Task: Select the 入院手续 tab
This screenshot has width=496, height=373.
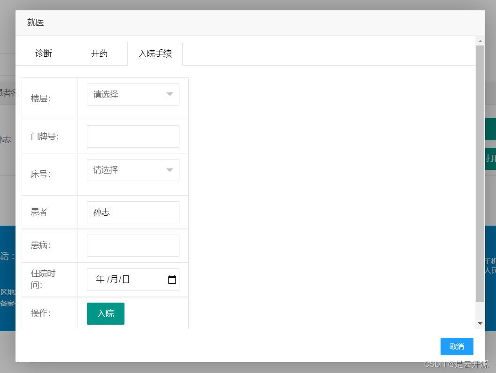Action: [155, 53]
